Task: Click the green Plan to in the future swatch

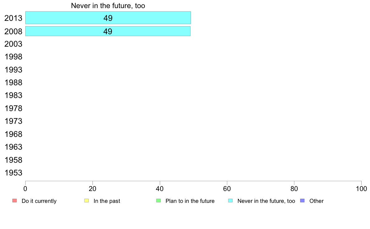Action: [x=159, y=201]
